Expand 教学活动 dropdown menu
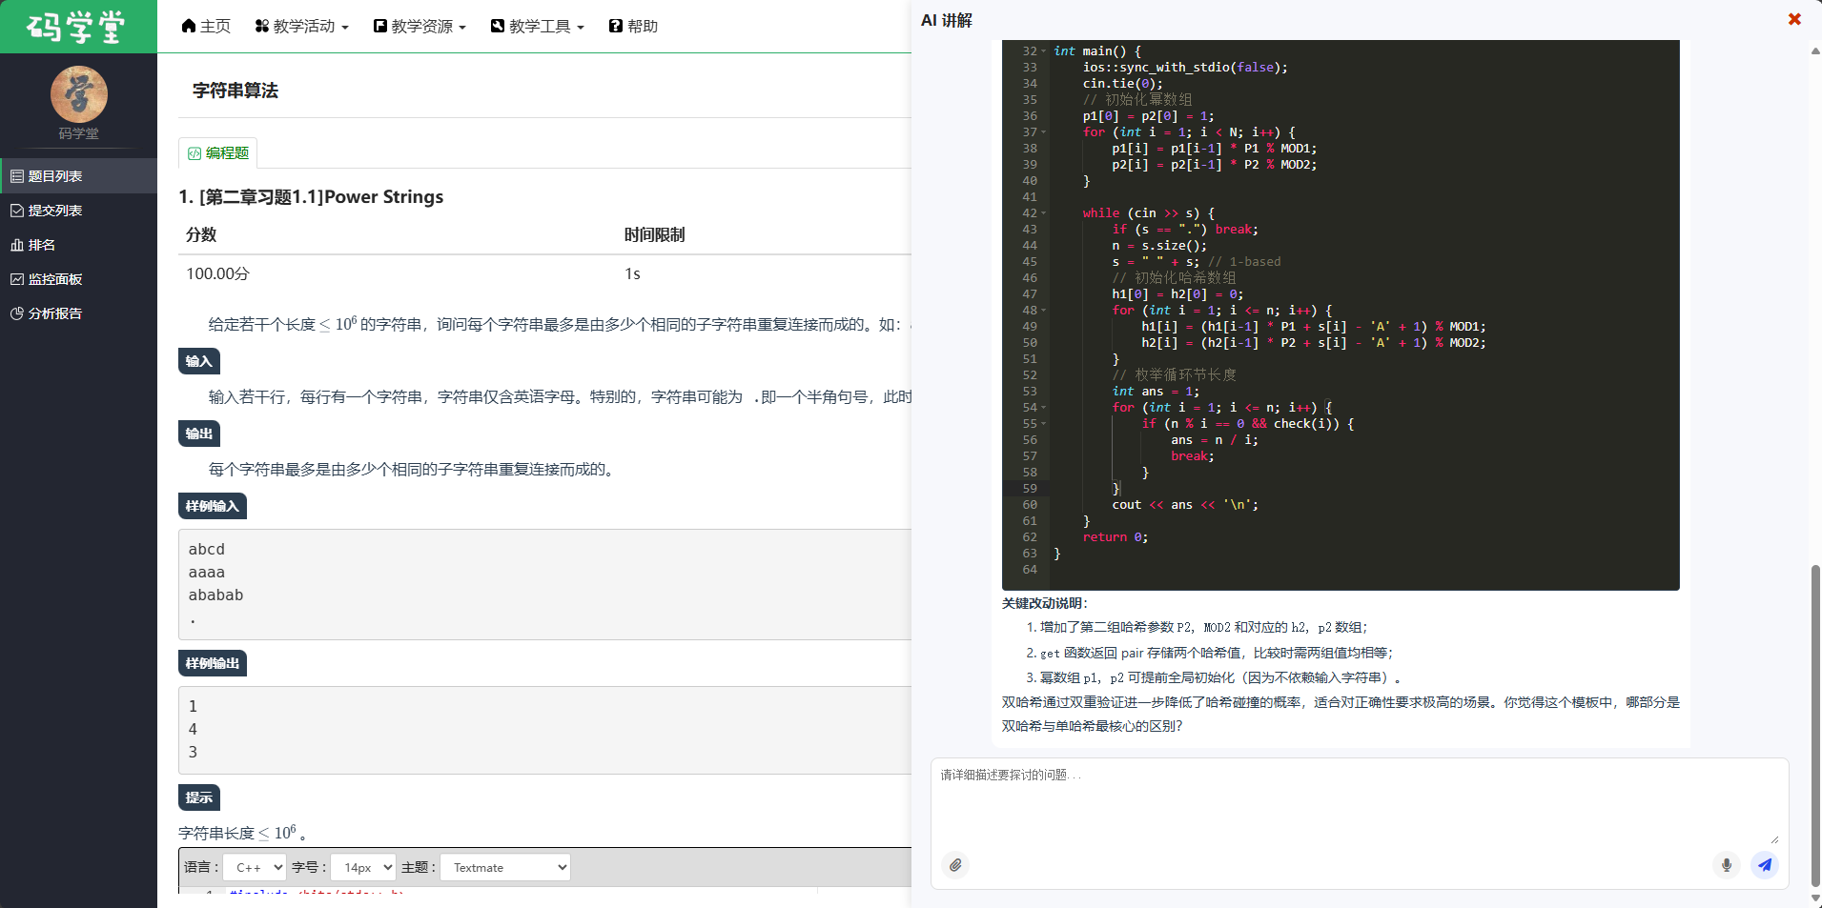The width and height of the screenshot is (1822, 908). pos(302,27)
